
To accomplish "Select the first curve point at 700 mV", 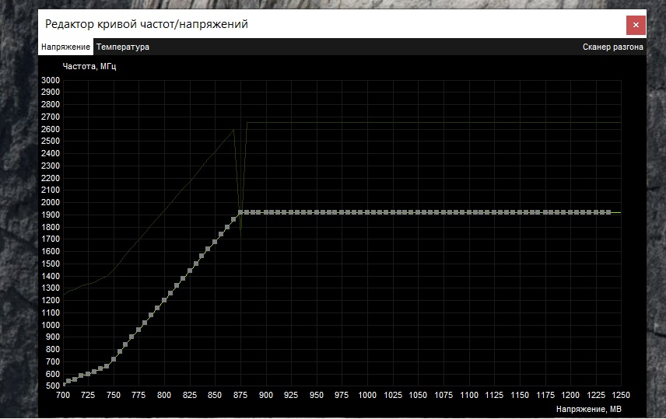I will coord(64,385).
